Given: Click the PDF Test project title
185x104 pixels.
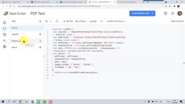Looking at the screenshot, I should 38,14.
